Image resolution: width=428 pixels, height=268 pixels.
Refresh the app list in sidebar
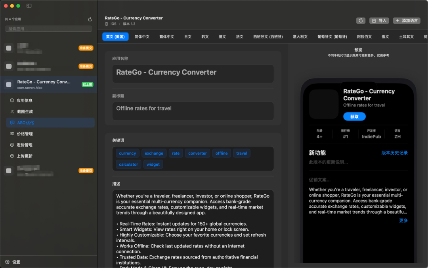tap(90, 19)
